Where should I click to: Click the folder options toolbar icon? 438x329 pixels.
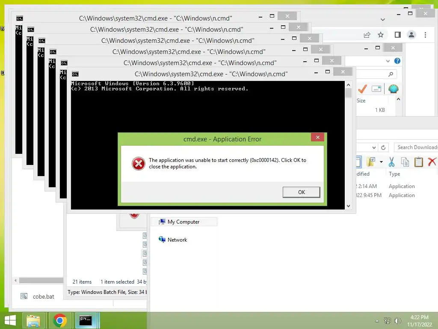tap(371, 162)
